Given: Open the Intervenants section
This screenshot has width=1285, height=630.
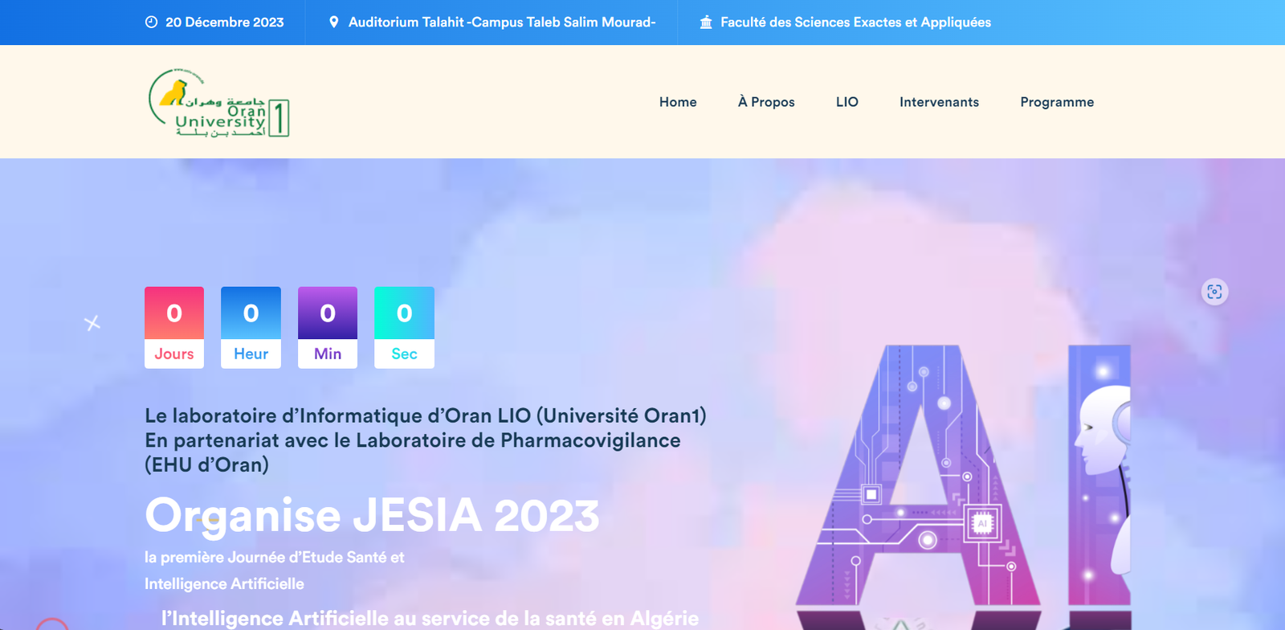Looking at the screenshot, I should 939,102.
